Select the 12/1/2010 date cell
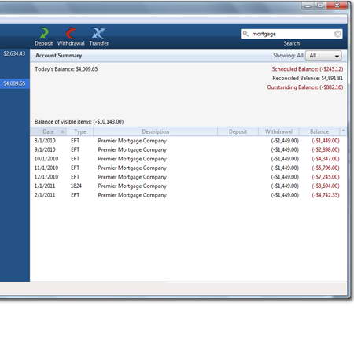354x354 pixels. [x=46, y=177]
